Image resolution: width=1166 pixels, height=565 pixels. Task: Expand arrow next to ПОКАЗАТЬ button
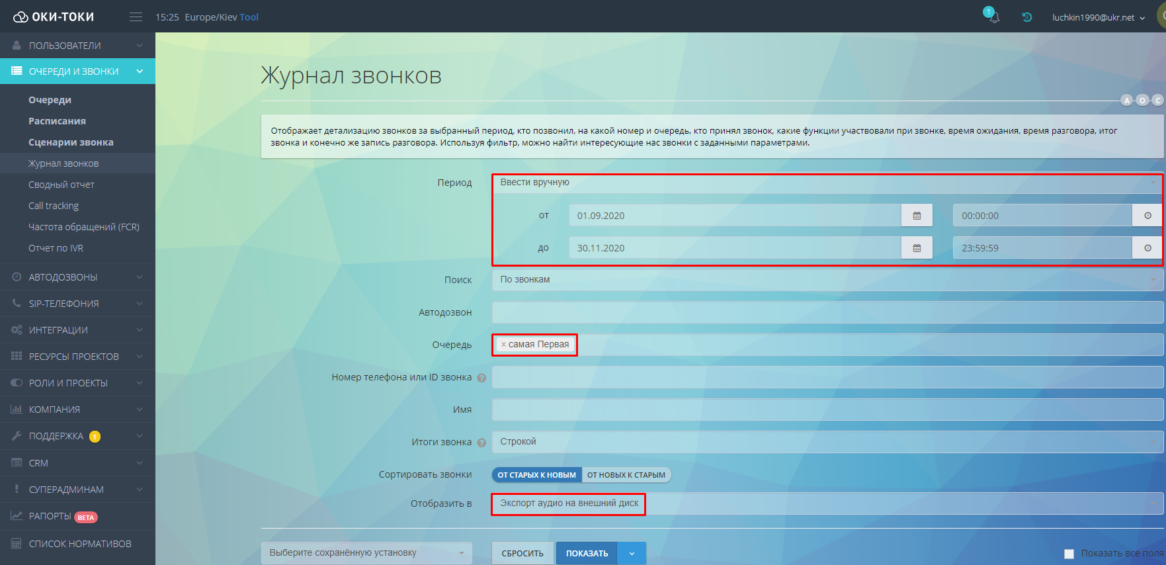tap(632, 554)
